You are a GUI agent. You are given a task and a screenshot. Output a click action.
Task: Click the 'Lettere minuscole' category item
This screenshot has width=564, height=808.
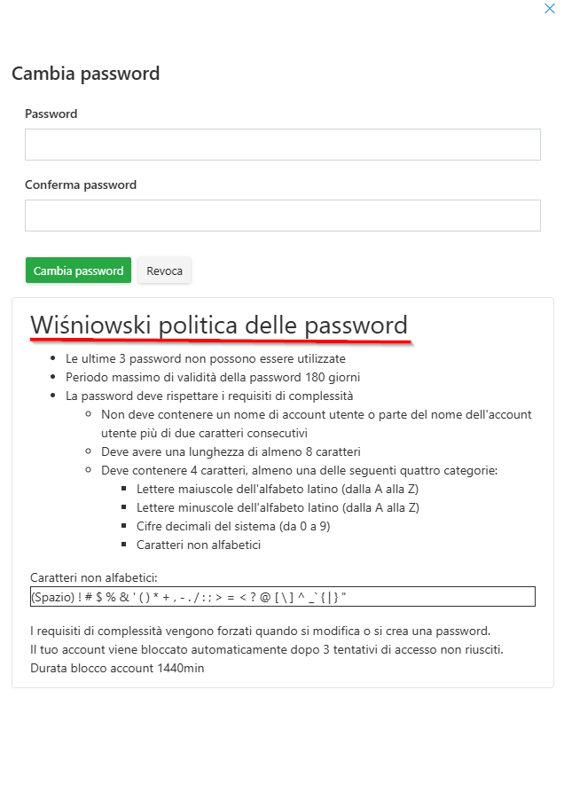[x=278, y=507]
